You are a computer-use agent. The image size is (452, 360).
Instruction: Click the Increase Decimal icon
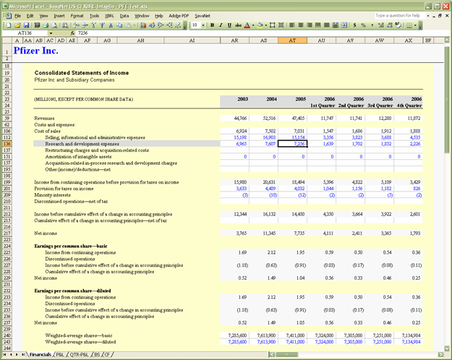tap(381, 25)
